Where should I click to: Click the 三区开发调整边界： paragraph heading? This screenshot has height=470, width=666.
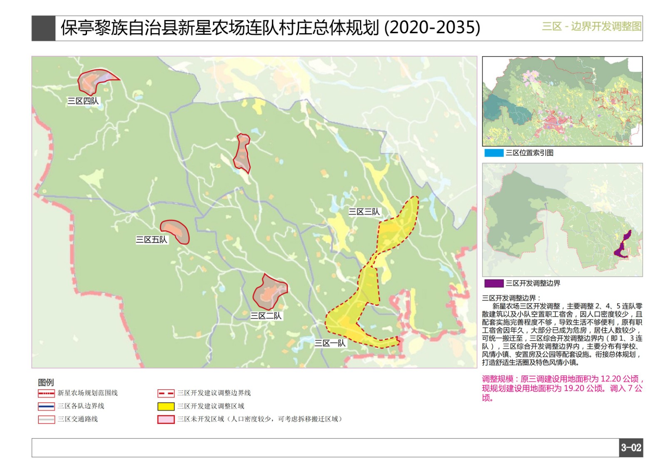pos(511,298)
